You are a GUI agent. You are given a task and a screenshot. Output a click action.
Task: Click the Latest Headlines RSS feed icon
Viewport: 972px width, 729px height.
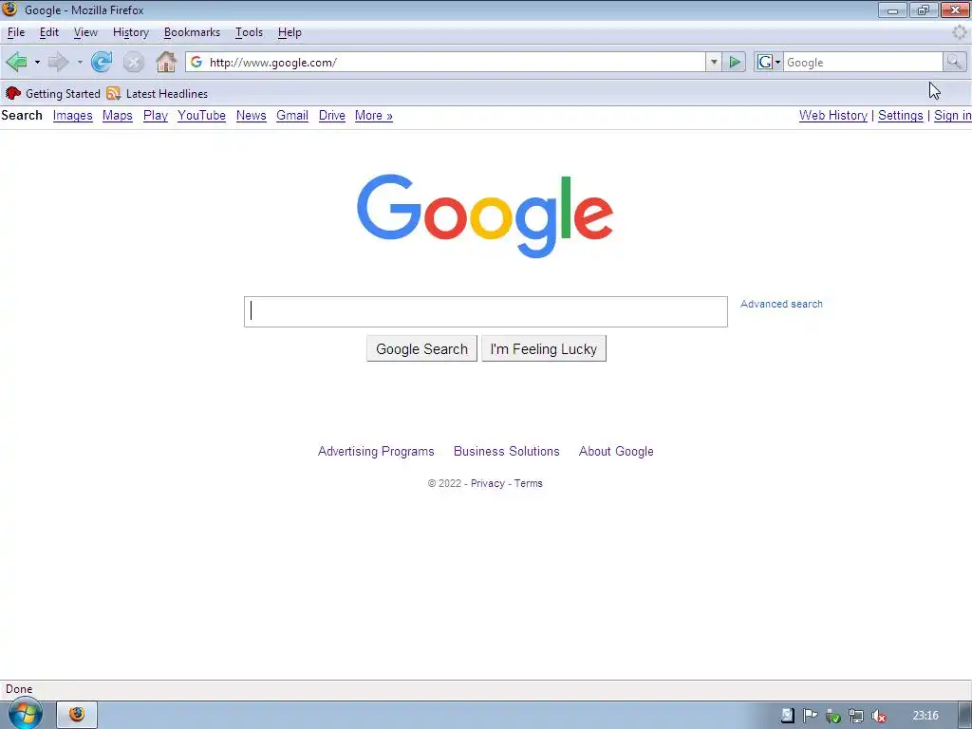pyautogui.click(x=114, y=94)
